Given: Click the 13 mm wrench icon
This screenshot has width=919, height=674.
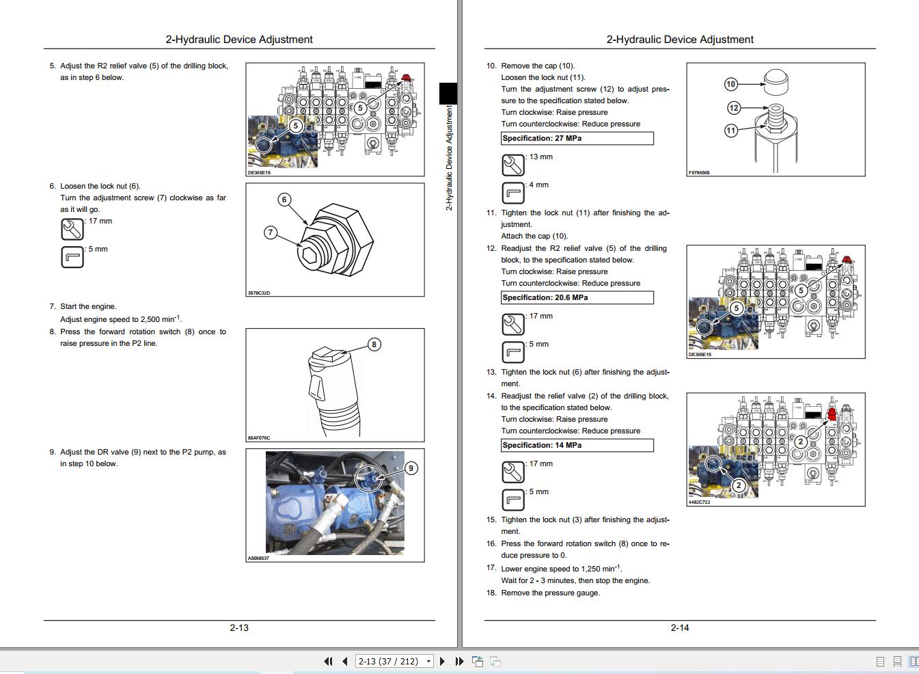Looking at the screenshot, I should pyautogui.click(x=512, y=165).
